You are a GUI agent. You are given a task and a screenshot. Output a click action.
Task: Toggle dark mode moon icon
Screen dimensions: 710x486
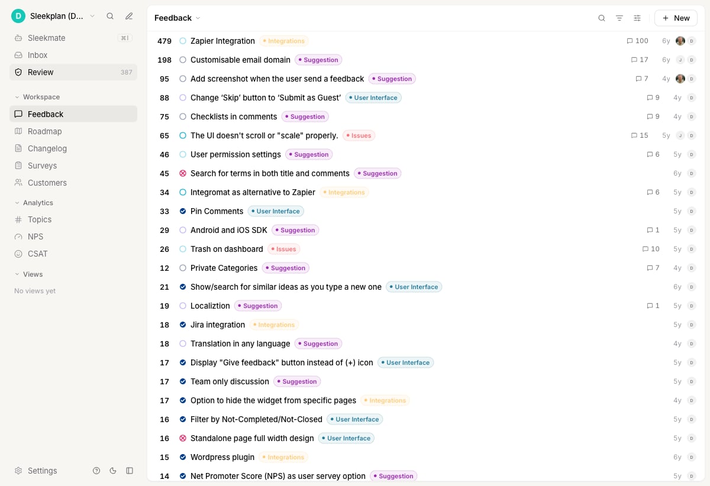[113, 471]
